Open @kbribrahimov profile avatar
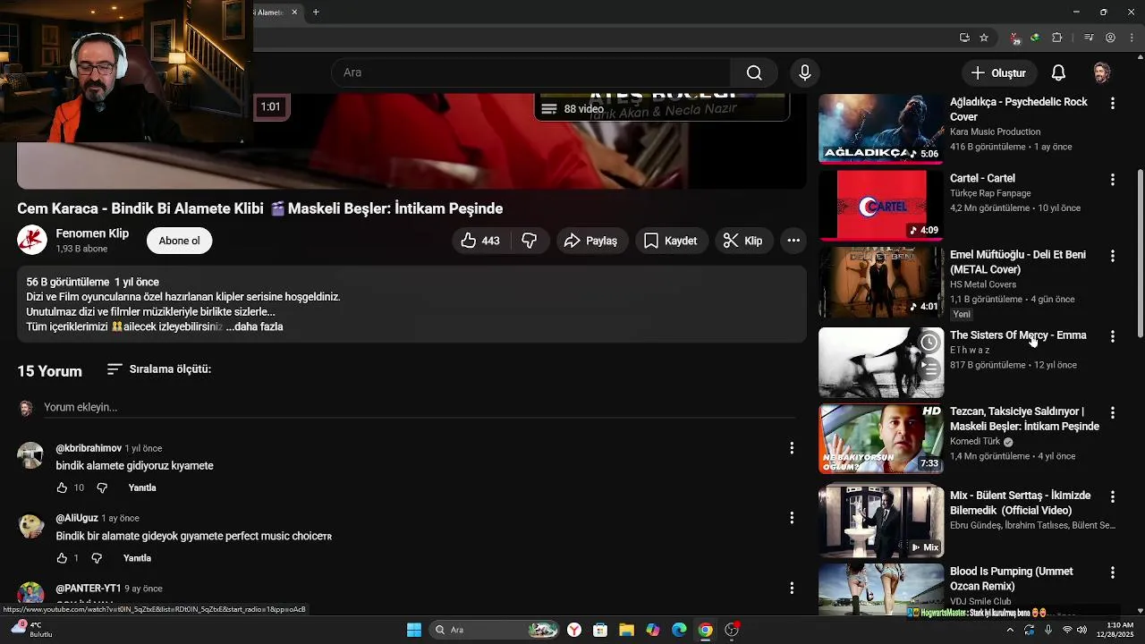Image resolution: width=1145 pixels, height=644 pixels. [31, 455]
